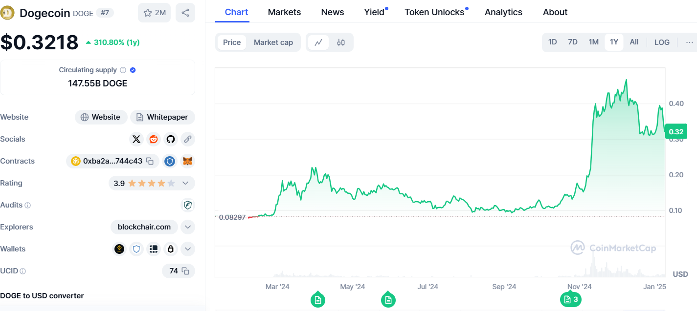
Task: Open the chart more options ellipsis
Action: point(689,42)
